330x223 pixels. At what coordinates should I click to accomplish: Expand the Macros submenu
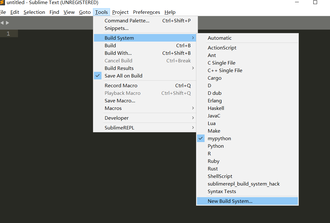(x=145, y=108)
